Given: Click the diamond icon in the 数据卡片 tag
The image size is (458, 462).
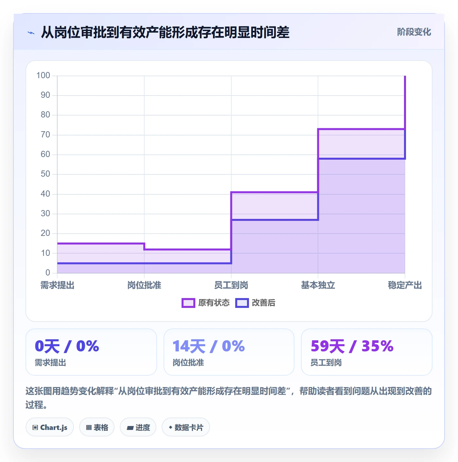Looking at the screenshot, I should [170, 427].
